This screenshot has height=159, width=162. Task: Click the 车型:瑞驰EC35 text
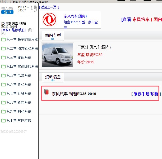tap(90, 55)
